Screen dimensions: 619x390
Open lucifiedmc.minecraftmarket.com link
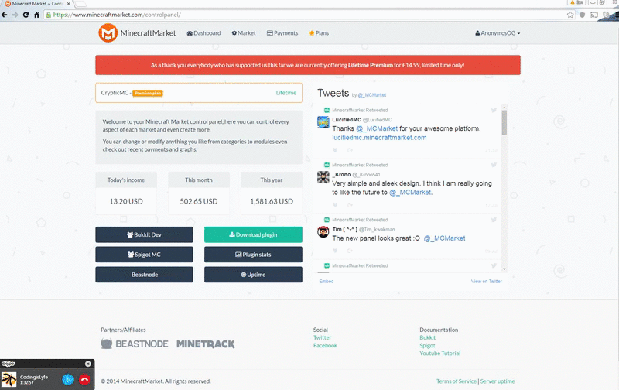379,138
